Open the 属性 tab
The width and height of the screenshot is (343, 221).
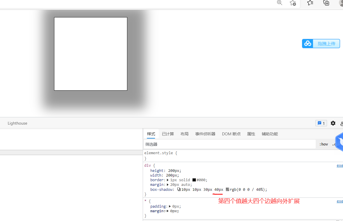coord(251,134)
